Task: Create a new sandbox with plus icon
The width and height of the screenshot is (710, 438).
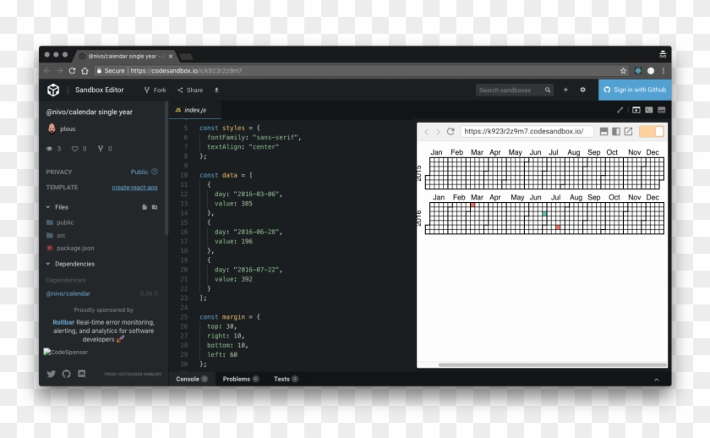Action: tap(565, 90)
